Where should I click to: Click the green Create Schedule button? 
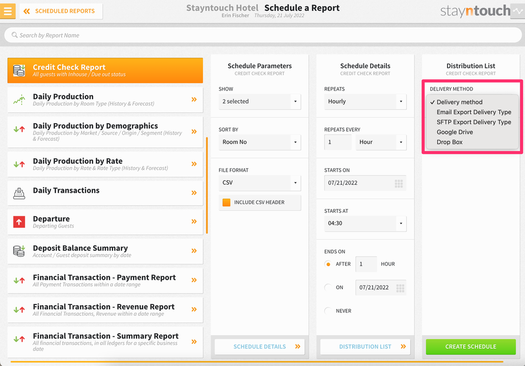471,347
